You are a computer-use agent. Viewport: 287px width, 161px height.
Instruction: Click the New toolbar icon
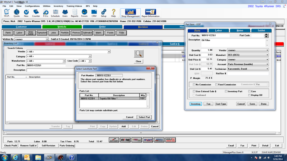[x=26, y=13]
